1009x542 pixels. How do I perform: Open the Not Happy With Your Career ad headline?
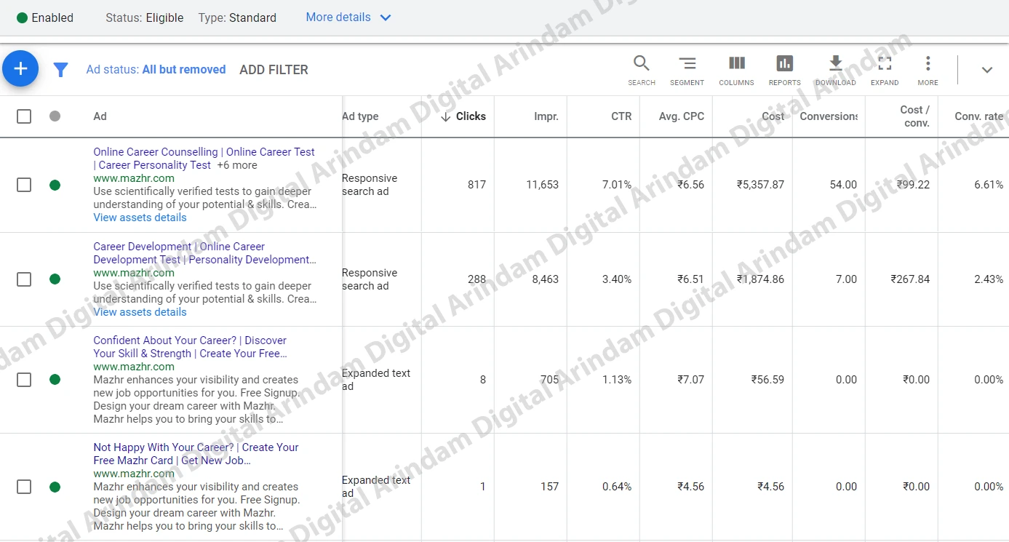click(196, 454)
